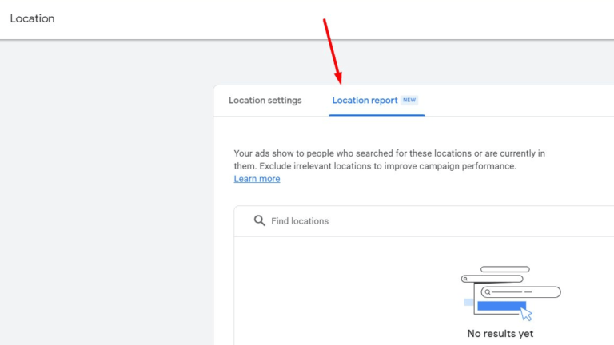Click the 'No results yet' message
614x345 pixels.
(500, 334)
